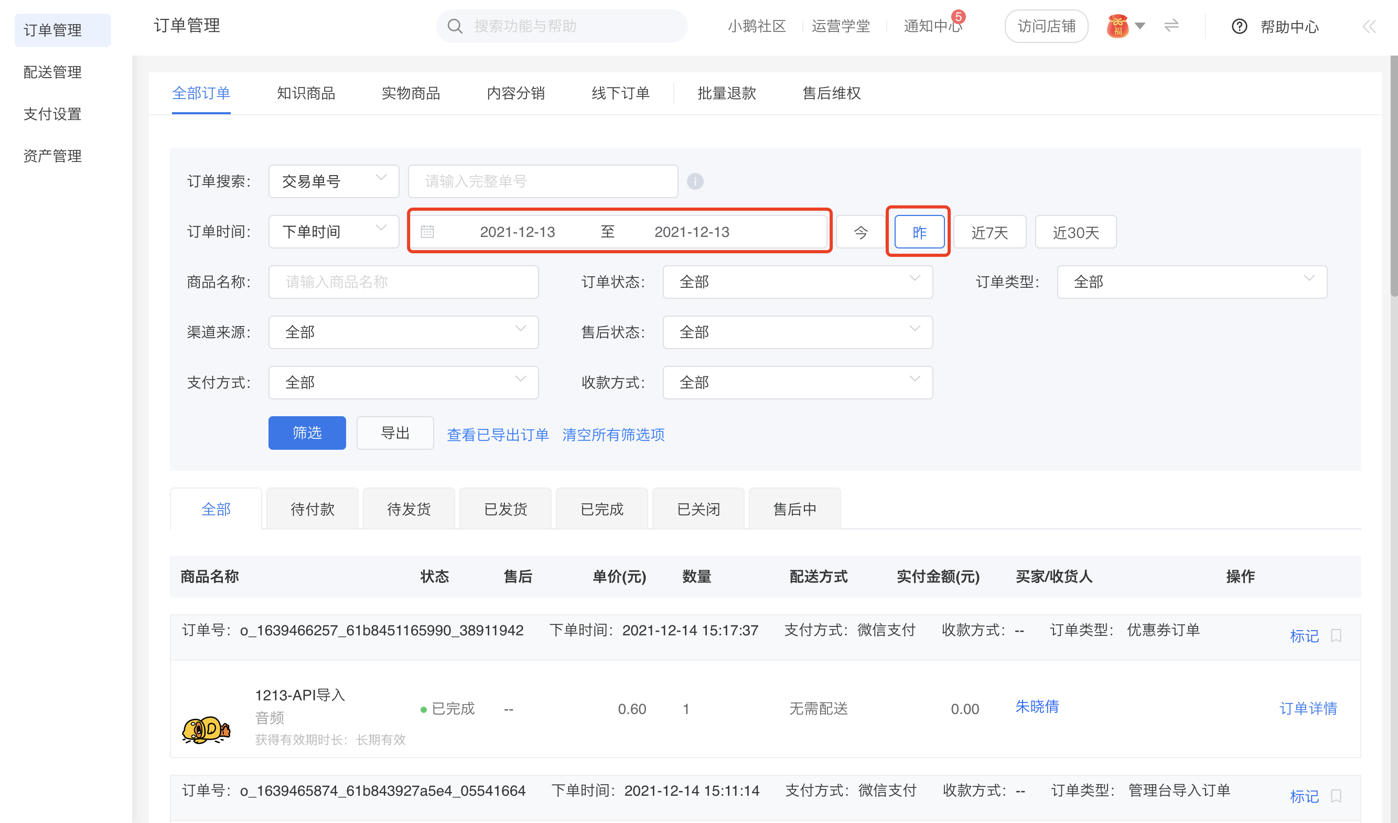1398x823 pixels.
Task: Expand the 收款方式 dropdown
Action: pyautogui.click(x=797, y=382)
